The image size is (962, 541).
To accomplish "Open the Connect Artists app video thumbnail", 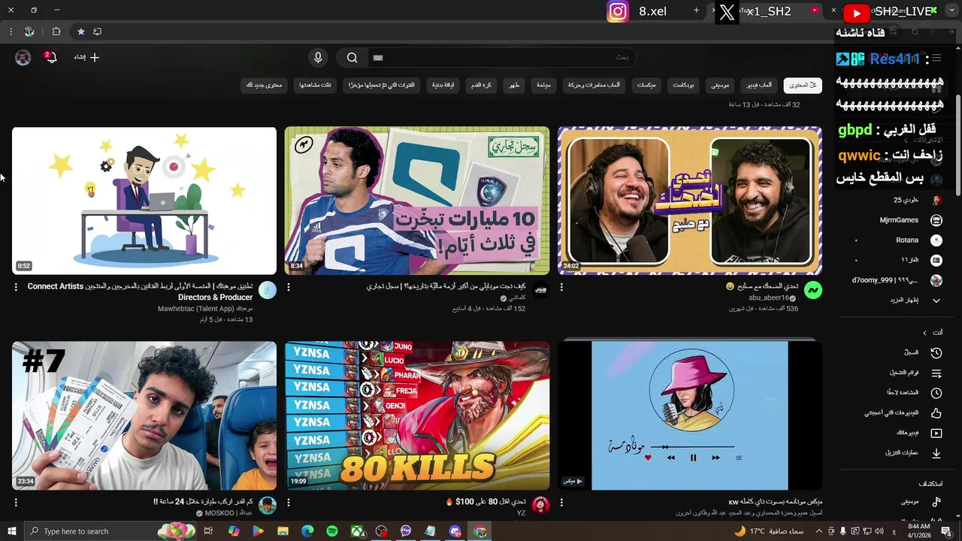I will point(144,201).
